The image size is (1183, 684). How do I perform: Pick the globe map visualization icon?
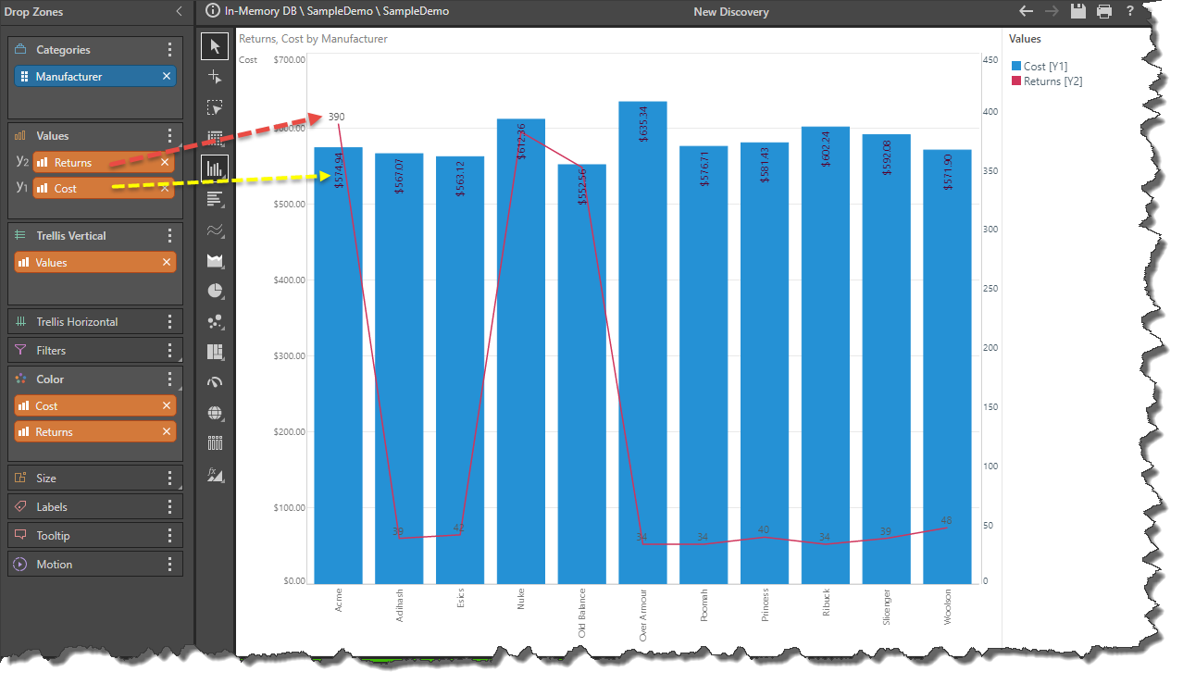click(x=215, y=413)
